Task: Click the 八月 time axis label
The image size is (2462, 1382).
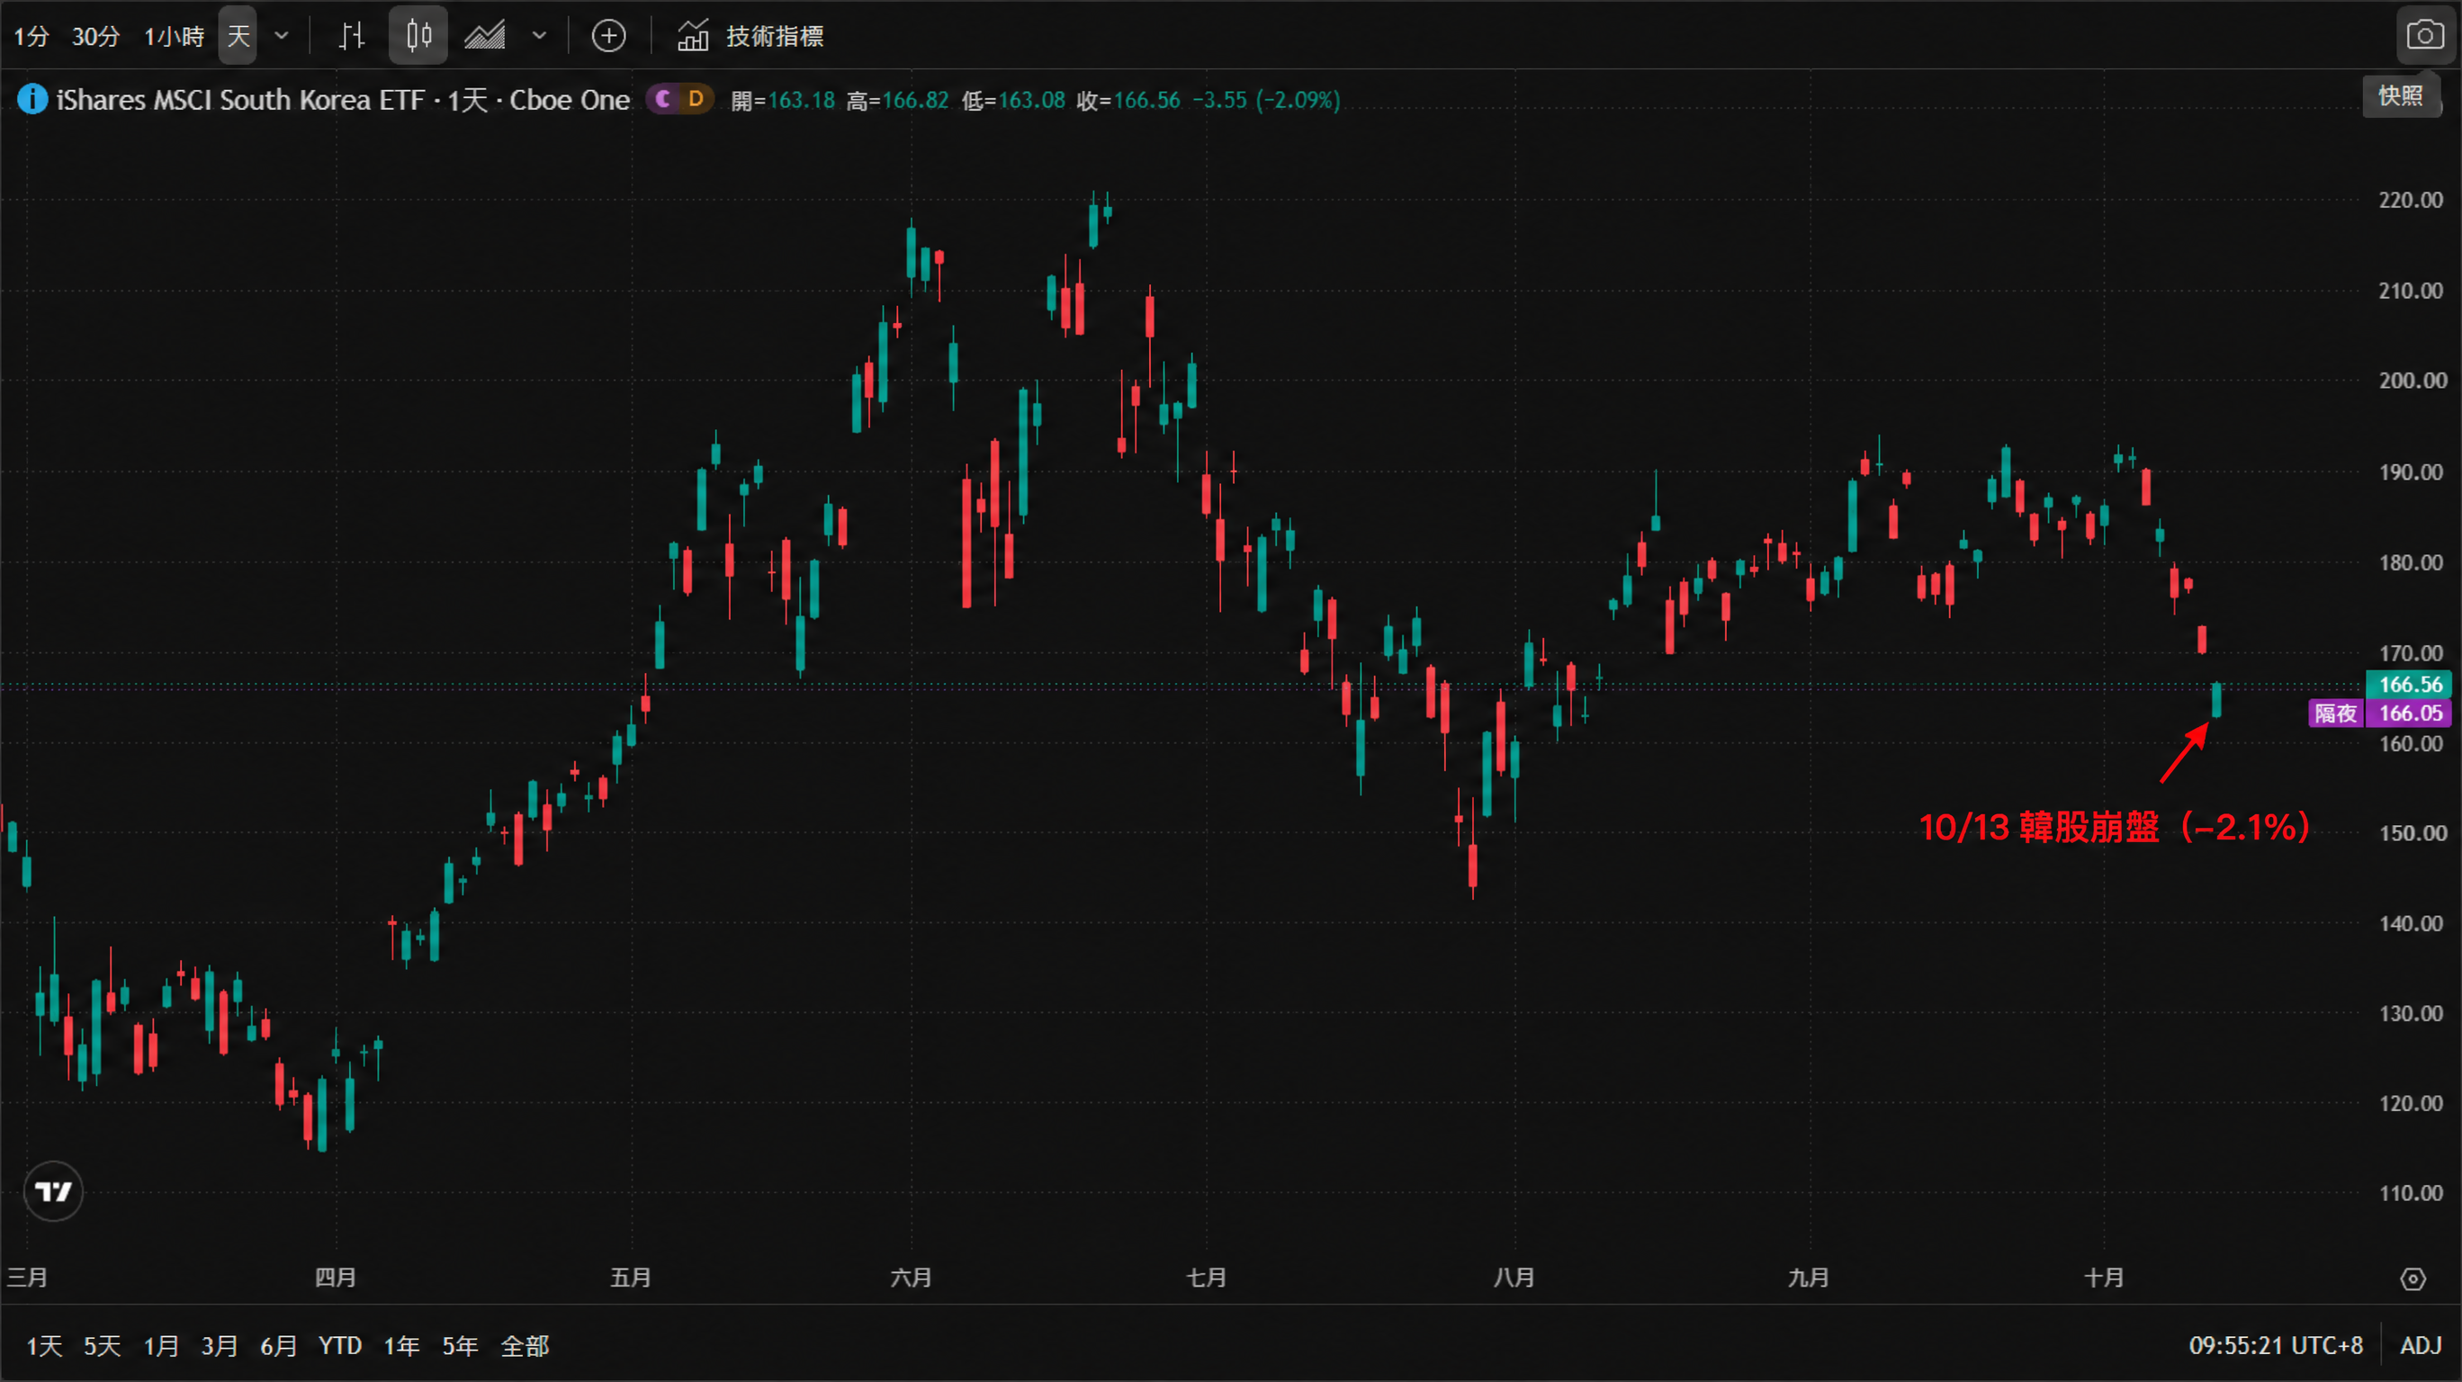Action: pos(1514,1278)
